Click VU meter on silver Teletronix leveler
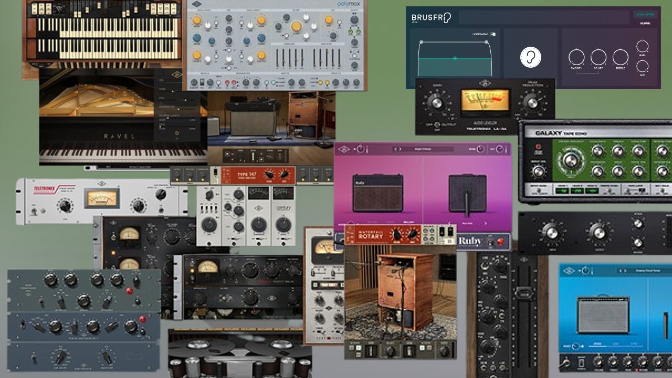 tap(102, 198)
